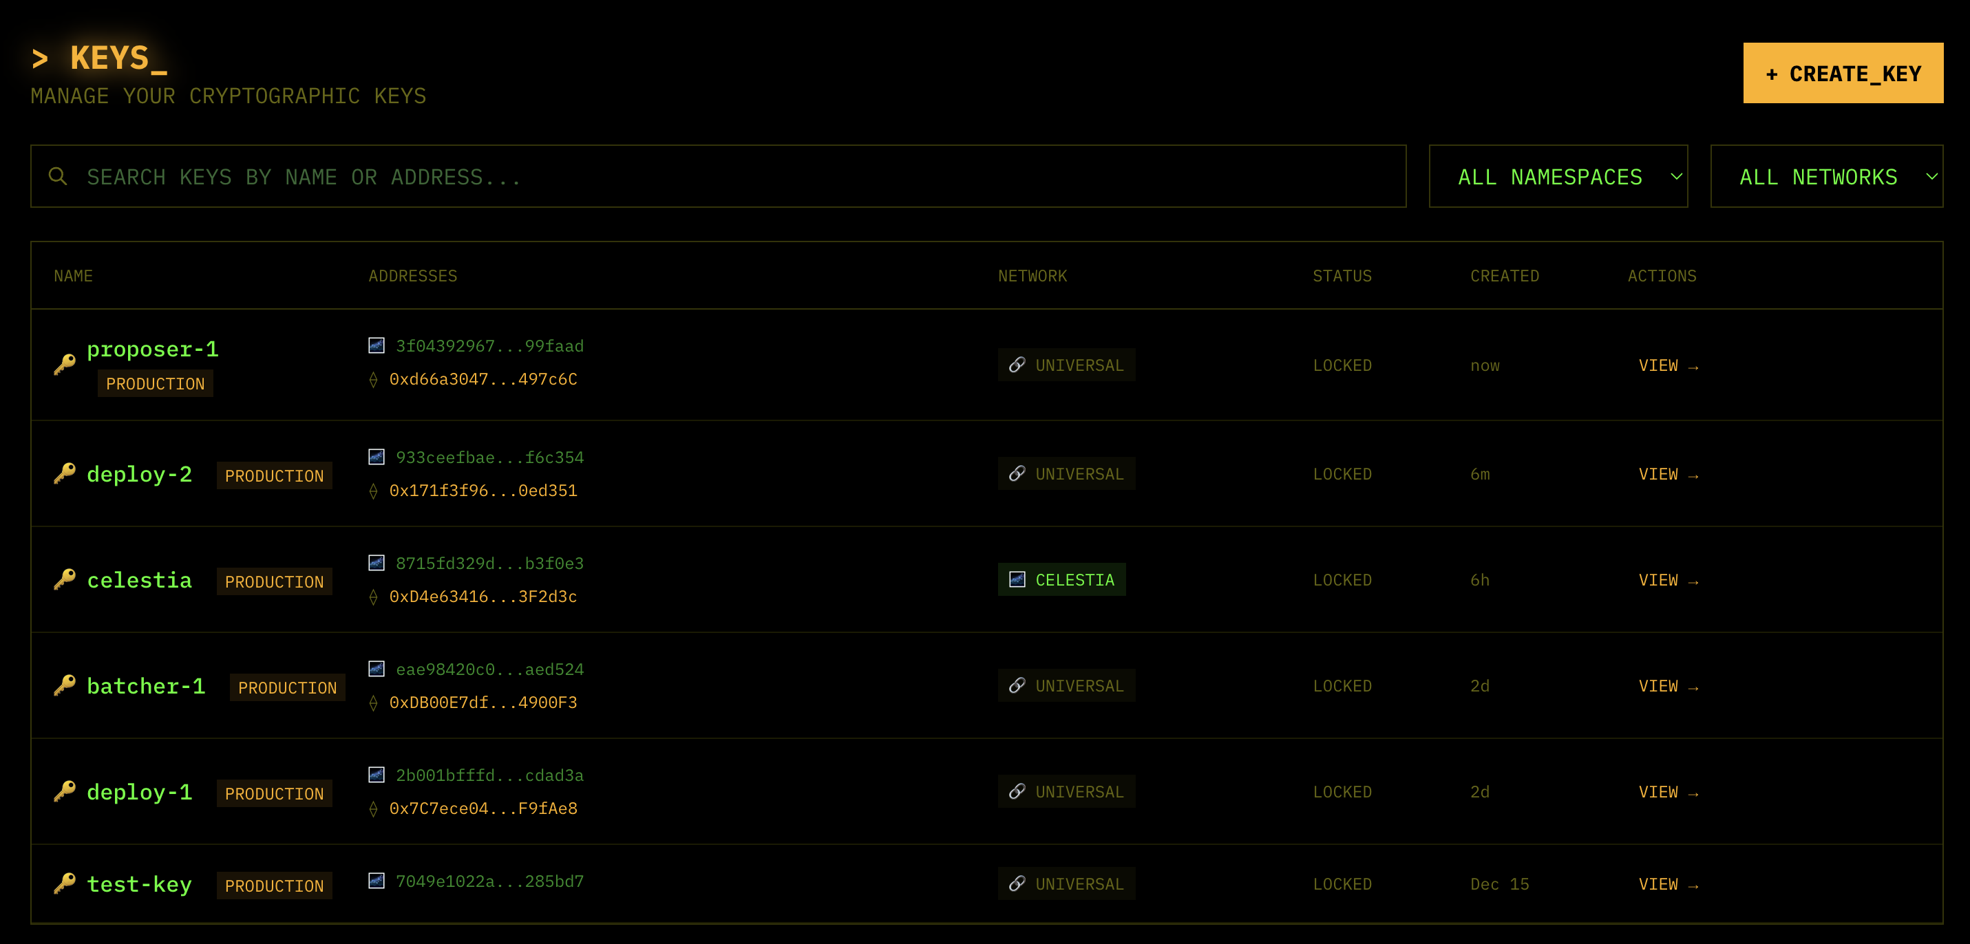Select the PRODUCTION tag on celestia

pos(274,581)
